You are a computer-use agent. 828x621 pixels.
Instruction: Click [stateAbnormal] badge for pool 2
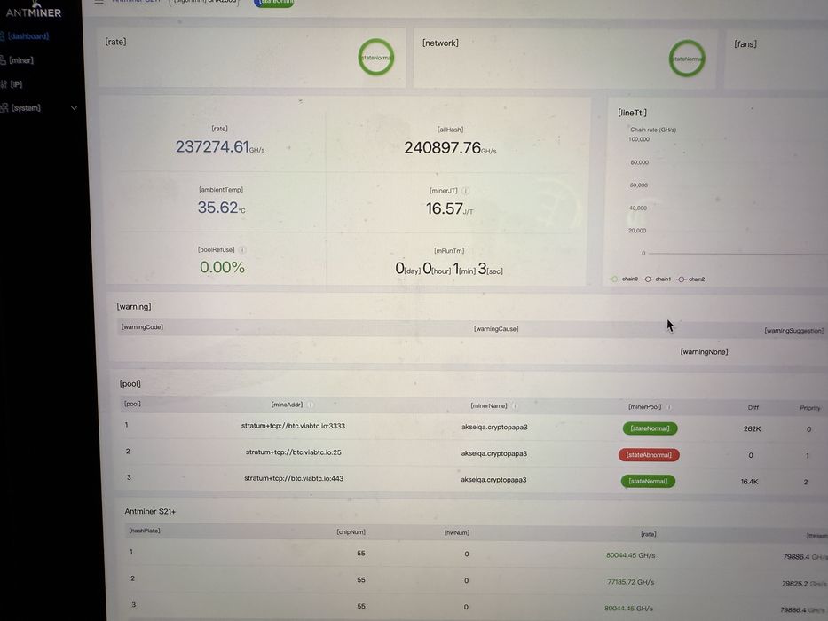pyautogui.click(x=649, y=454)
